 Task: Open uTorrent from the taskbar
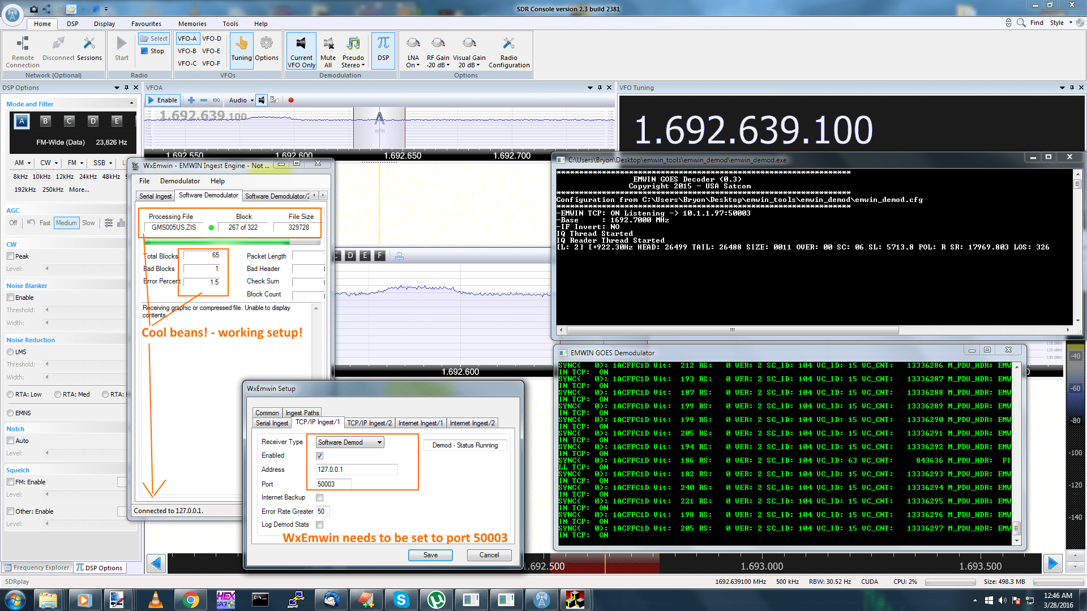pyautogui.click(x=436, y=600)
